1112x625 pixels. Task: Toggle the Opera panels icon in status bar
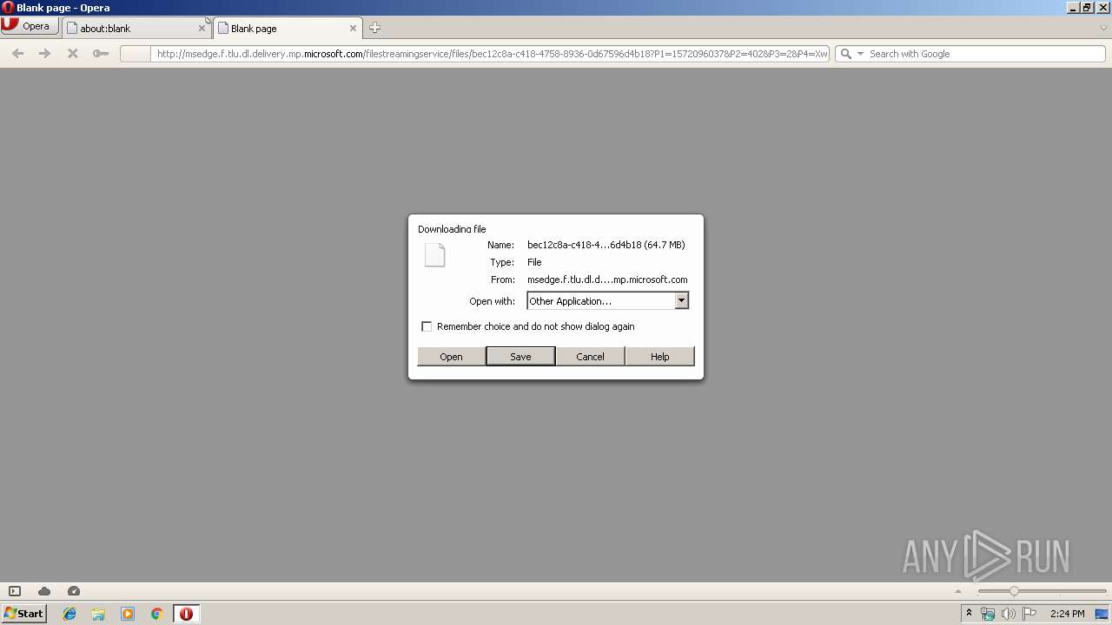pos(15,591)
